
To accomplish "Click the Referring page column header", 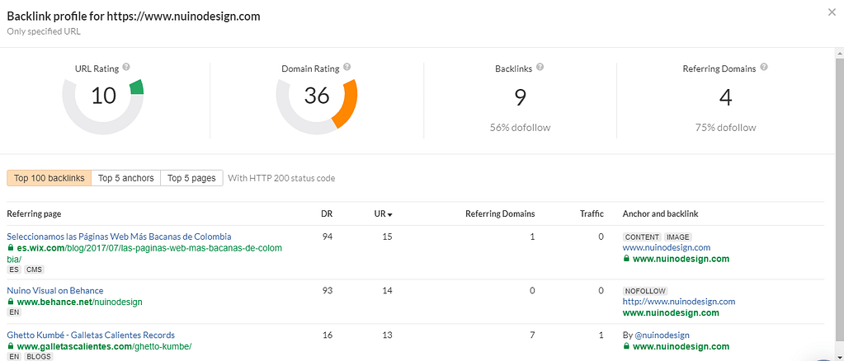I will coord(34,213).
